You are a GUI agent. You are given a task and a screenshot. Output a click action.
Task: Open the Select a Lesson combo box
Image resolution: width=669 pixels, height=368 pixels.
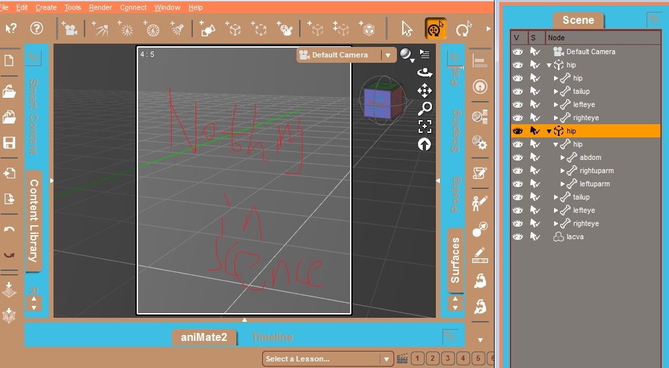coord(328,359)
